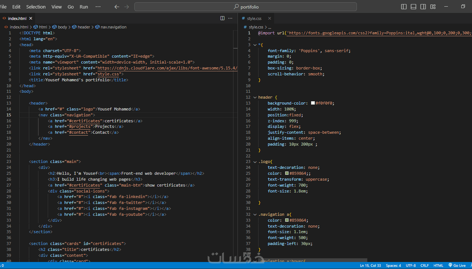Toggle the primary side bar

[404, 7]
